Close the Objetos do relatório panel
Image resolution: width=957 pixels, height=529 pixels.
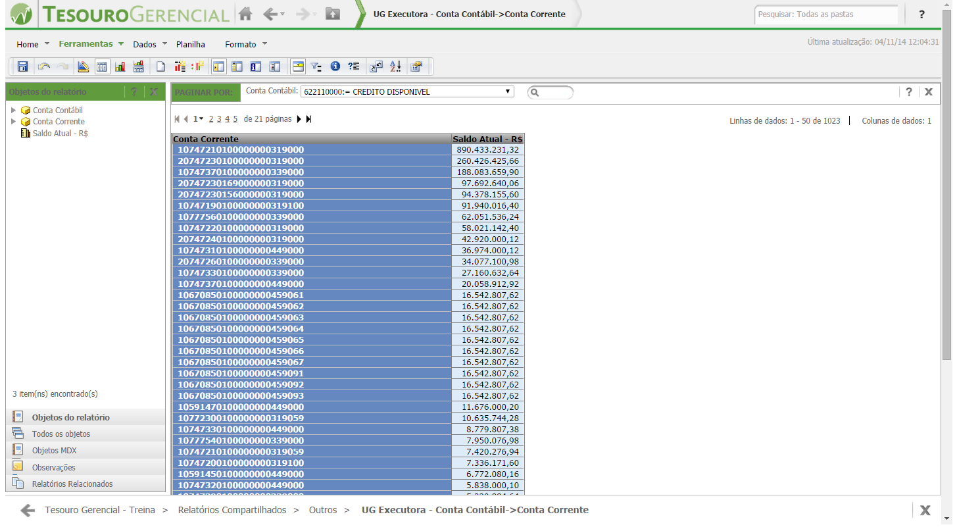click(x=153, y=92)
